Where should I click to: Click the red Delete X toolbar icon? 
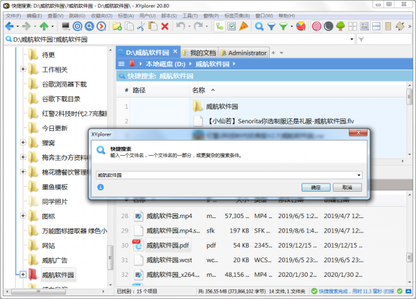coord(164,27)
